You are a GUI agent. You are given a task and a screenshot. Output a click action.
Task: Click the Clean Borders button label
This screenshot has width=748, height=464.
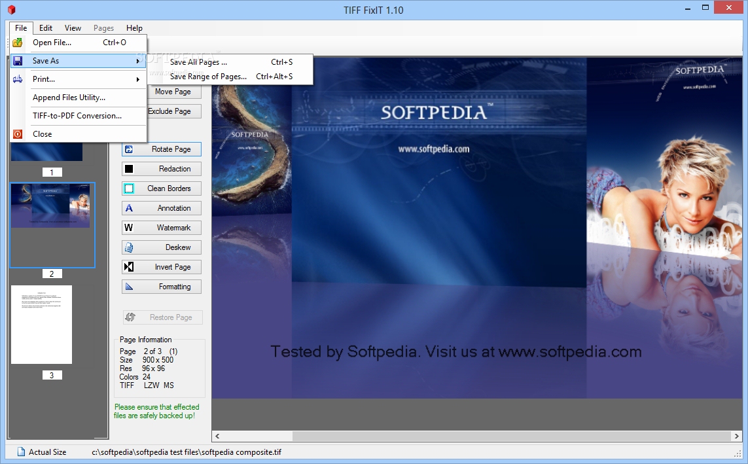click(169, 188)
